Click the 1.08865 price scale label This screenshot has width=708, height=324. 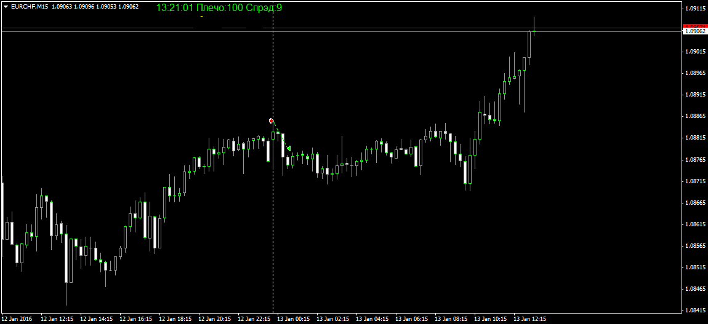[x=696, y=116]
